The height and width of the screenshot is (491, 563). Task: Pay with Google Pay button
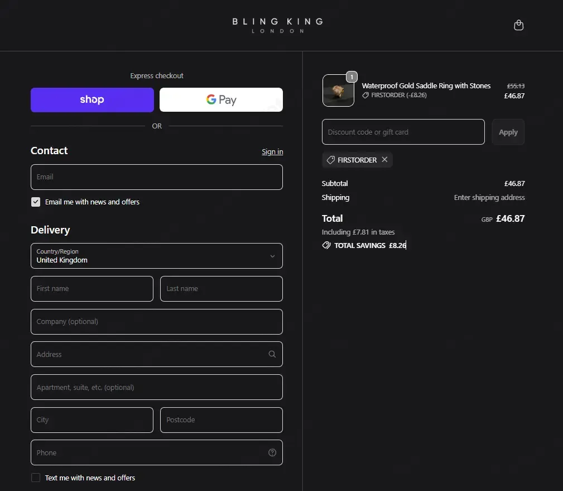[221, 99]
